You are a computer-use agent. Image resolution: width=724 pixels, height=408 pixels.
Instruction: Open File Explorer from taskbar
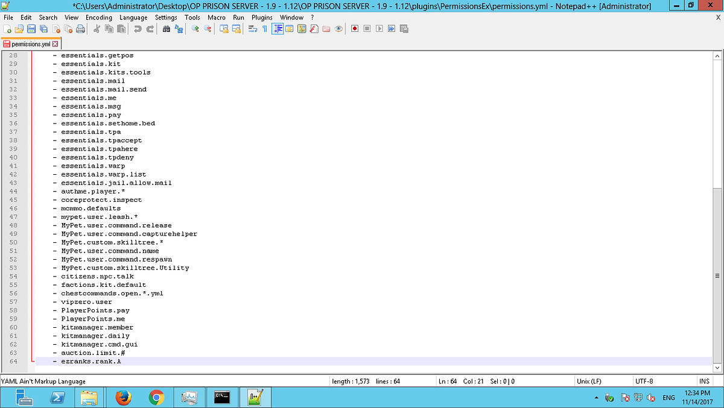[x=89, y=397]
